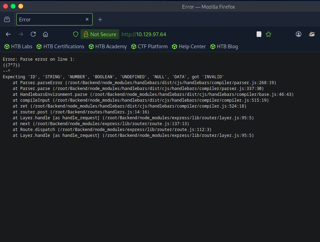Open the HTB Labs bookmark
The width and height of the screenshot is (320, 242).
(18, 47)
